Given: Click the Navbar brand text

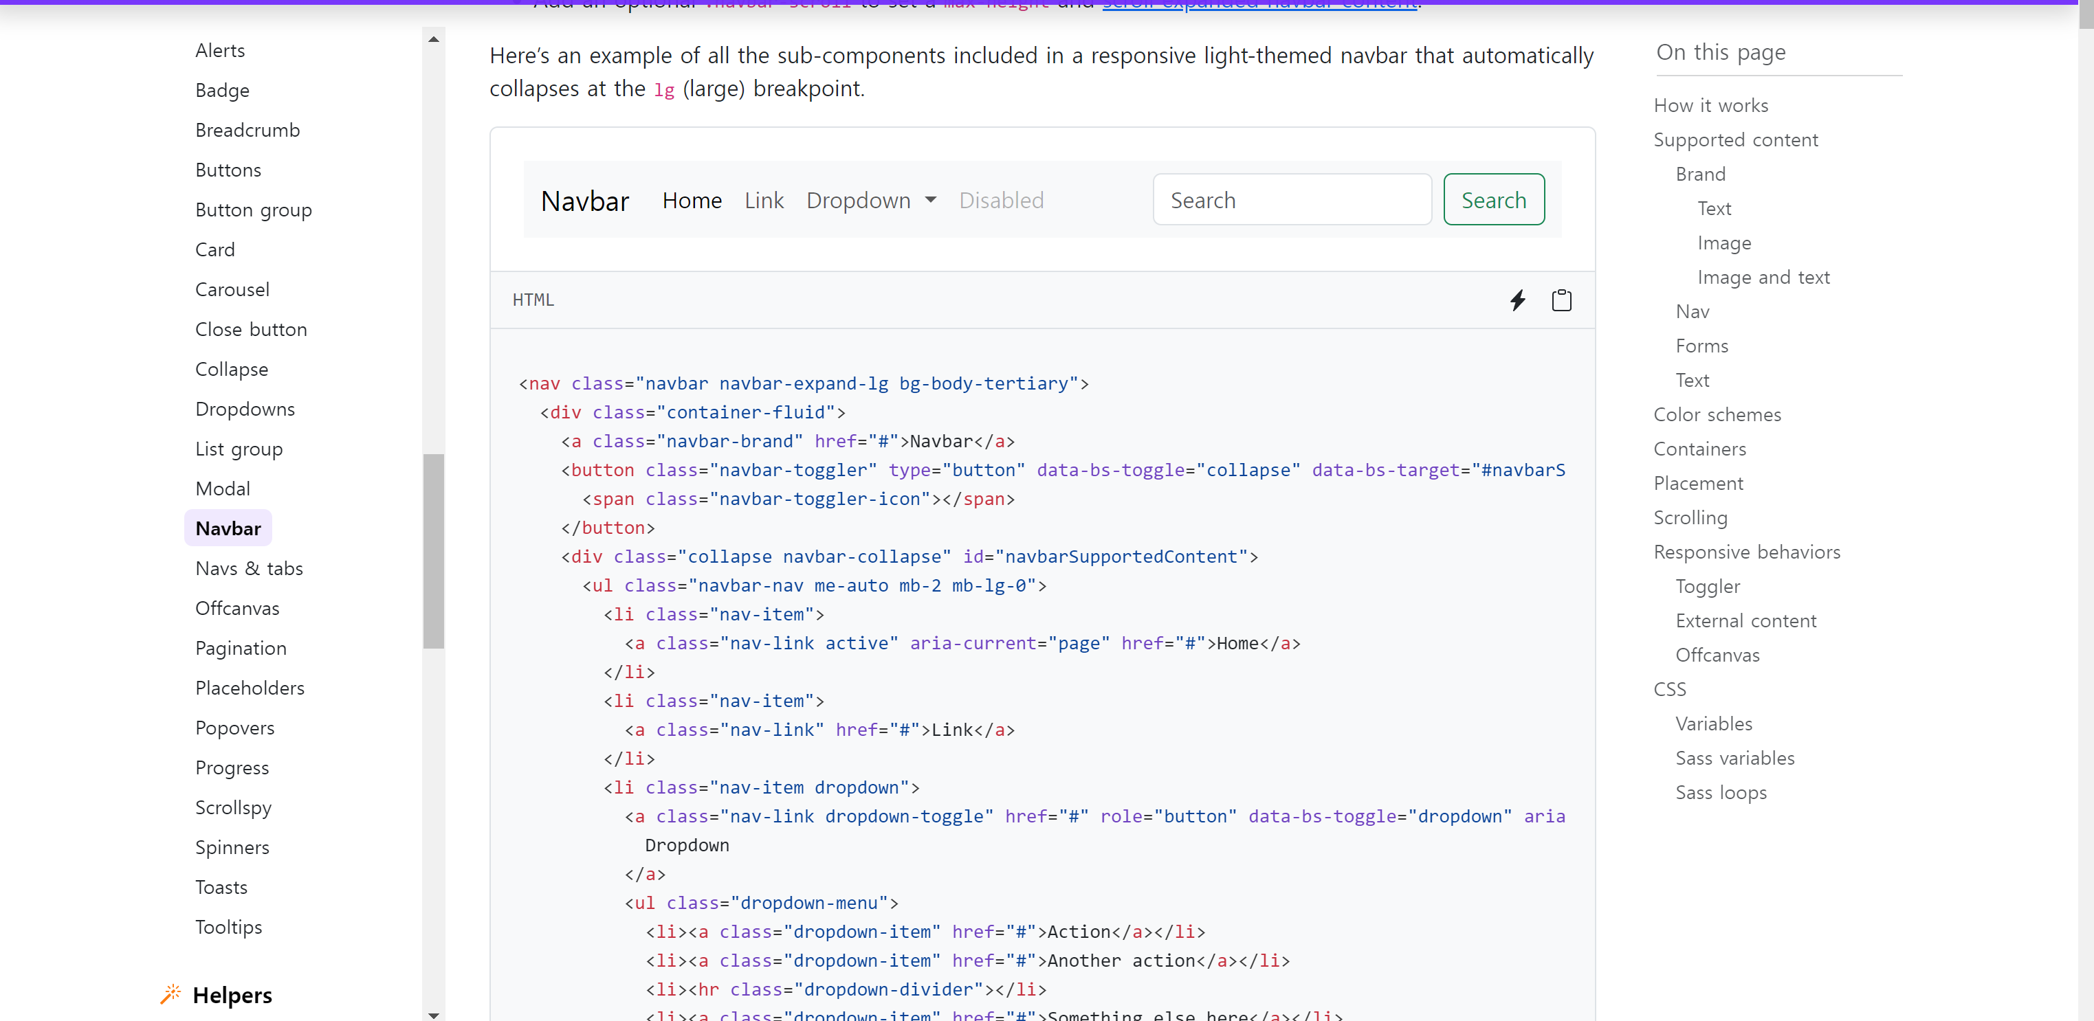Looking at the screenshot, I should tap(584, 201).
